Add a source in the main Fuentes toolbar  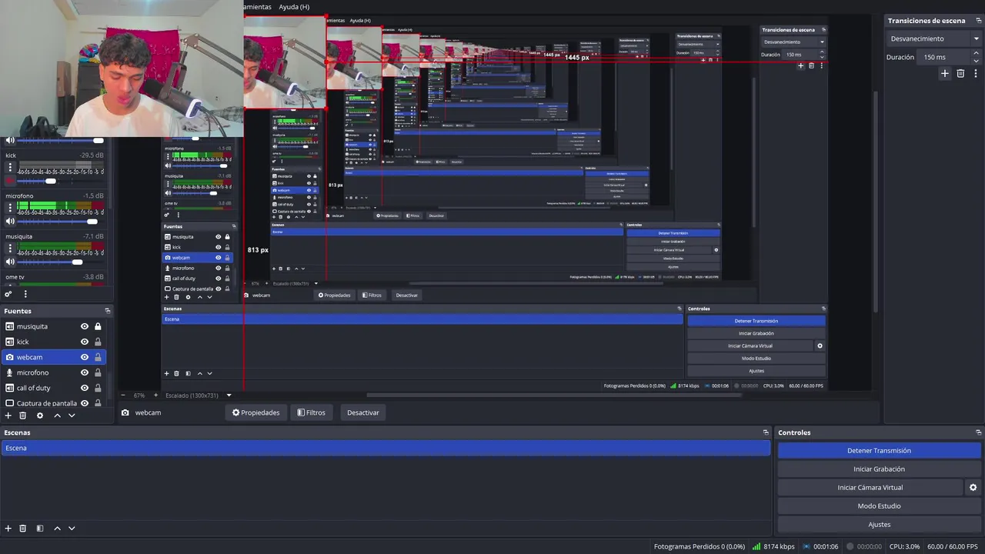tap(8, 415)
